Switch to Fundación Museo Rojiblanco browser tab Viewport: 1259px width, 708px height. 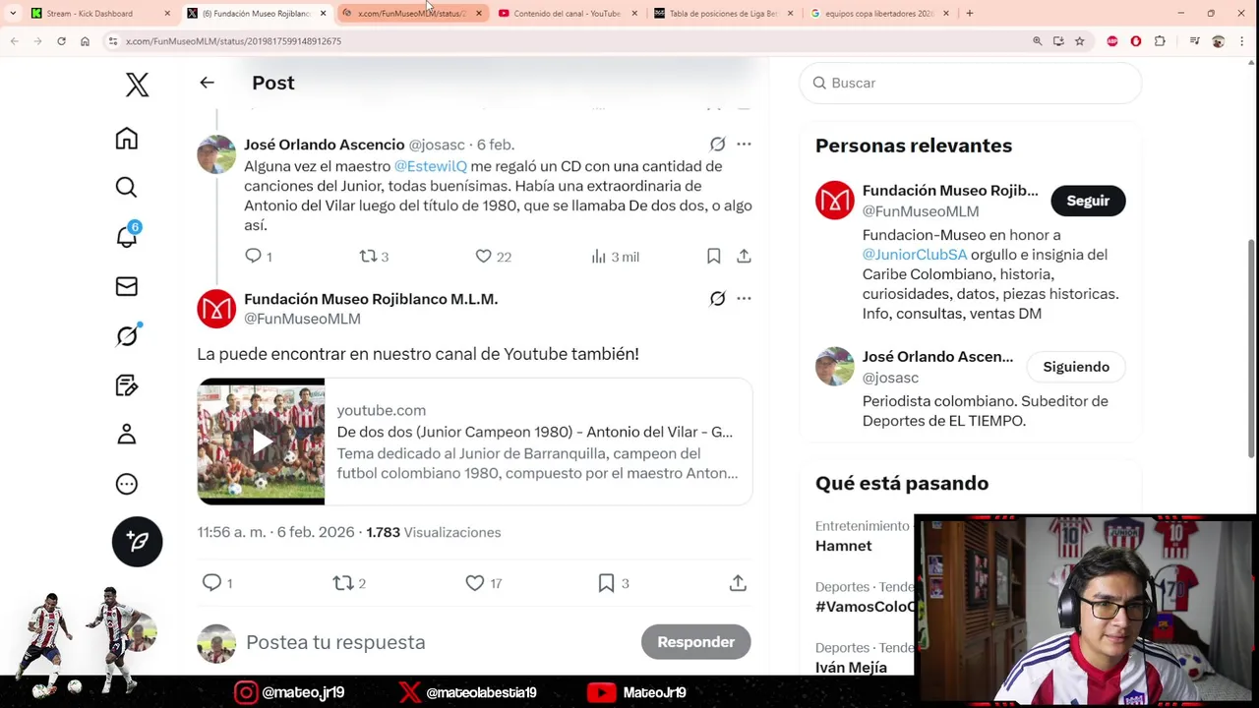tap(257, 14)
